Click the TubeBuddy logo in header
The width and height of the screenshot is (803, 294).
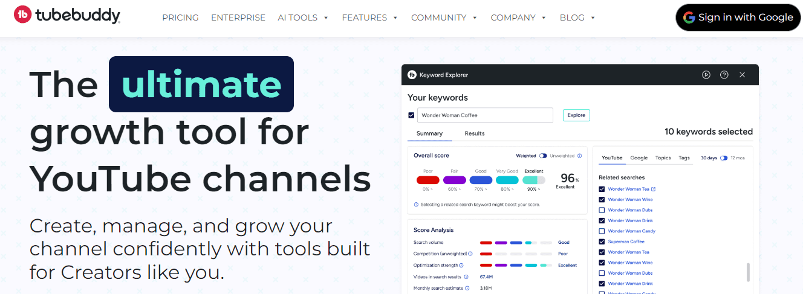coord(67,16)
